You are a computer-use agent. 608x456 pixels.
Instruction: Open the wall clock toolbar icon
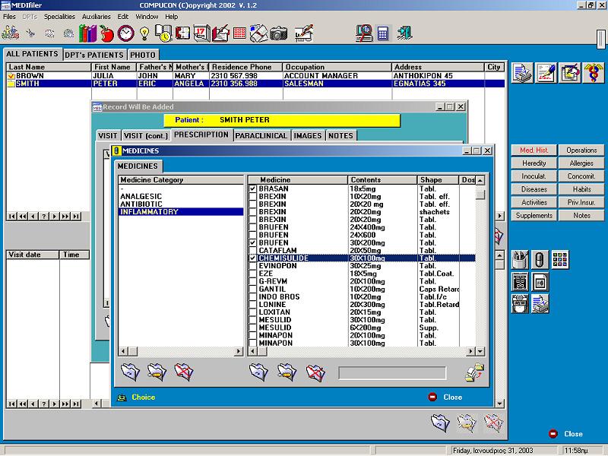126,33
